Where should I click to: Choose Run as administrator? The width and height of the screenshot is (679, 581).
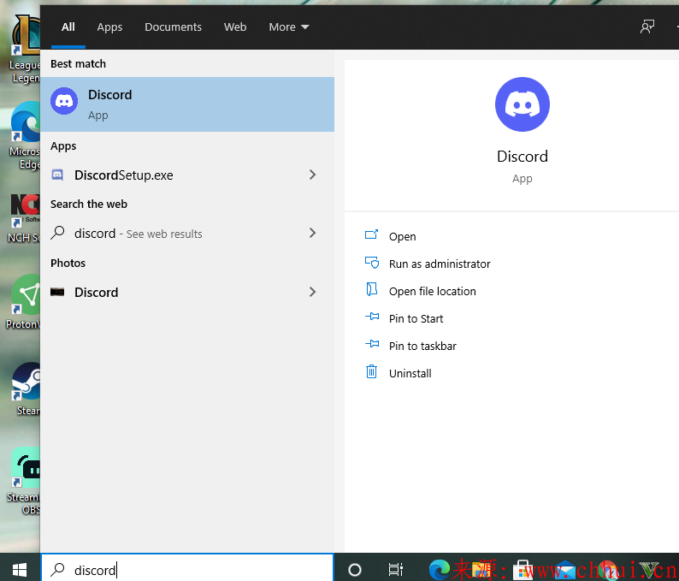(440, 264)
